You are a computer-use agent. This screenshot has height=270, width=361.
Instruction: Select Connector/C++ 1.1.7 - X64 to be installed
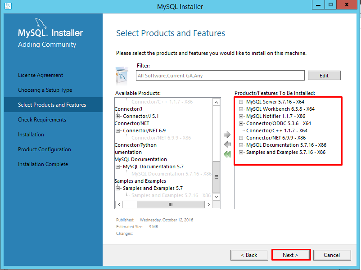[277, 130]
